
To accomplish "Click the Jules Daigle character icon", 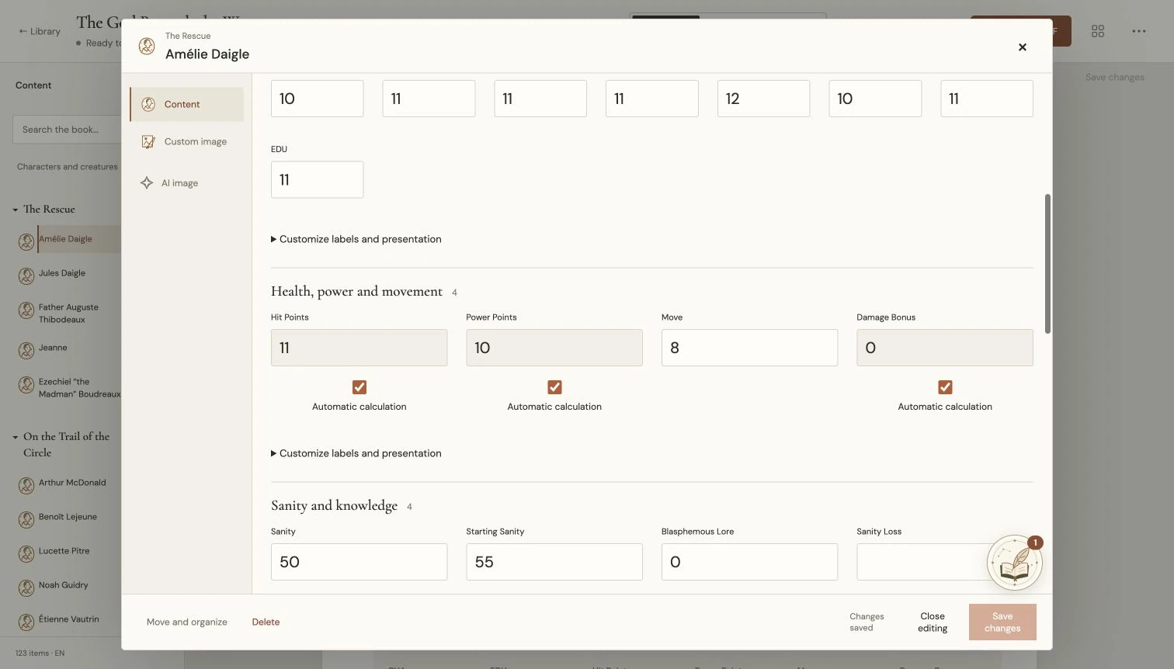I will pyautogui.click(x=26, y=276).
